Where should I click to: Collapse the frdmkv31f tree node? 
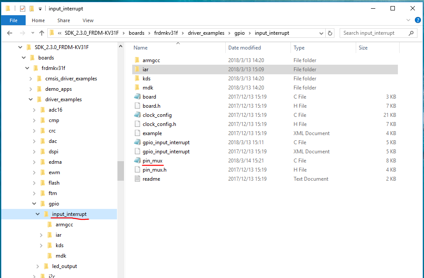27,68
